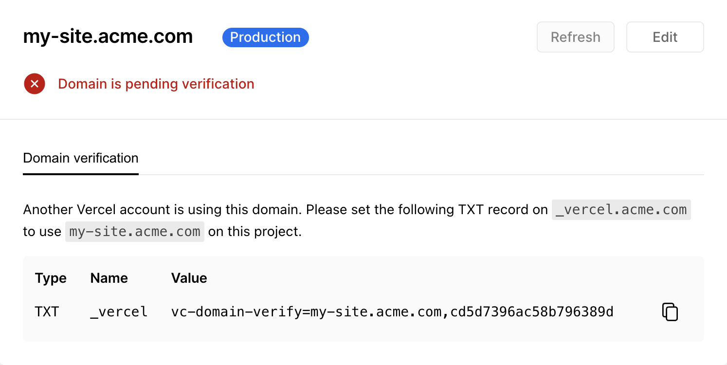The height and width of the screenshot is (365, 727).
Task: Select the Domain verification tab
Action: 81,158
